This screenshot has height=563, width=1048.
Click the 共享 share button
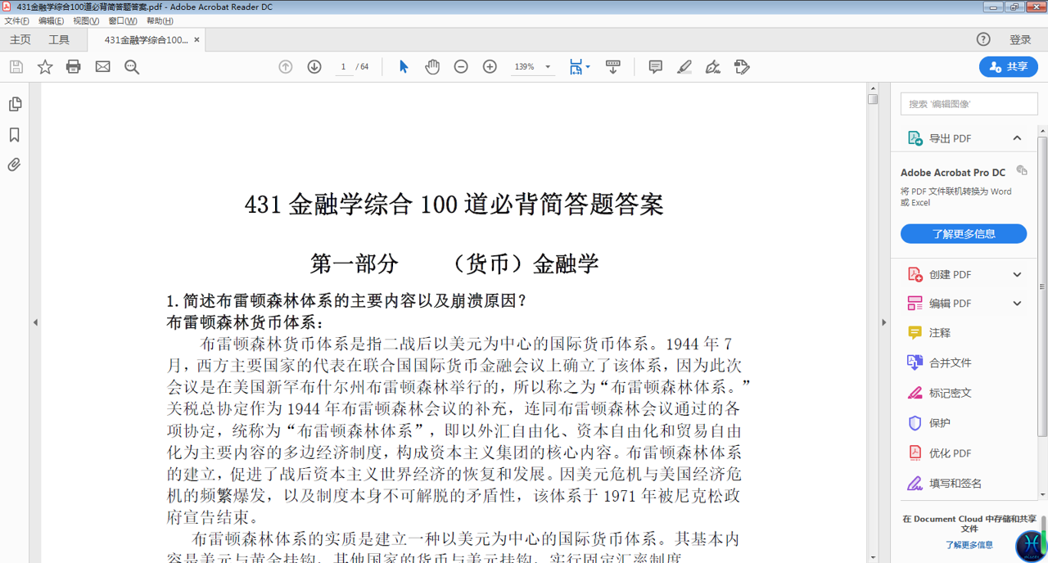1009,67
